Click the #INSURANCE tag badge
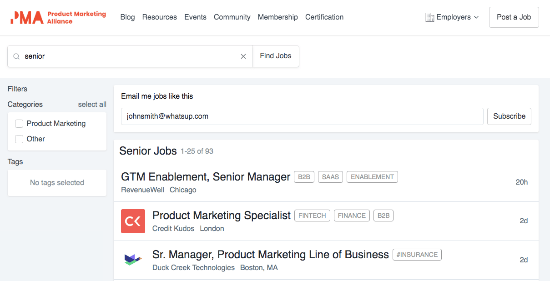Image resolution: width=550 pixels, height=281 pixels. click(417, 255)
